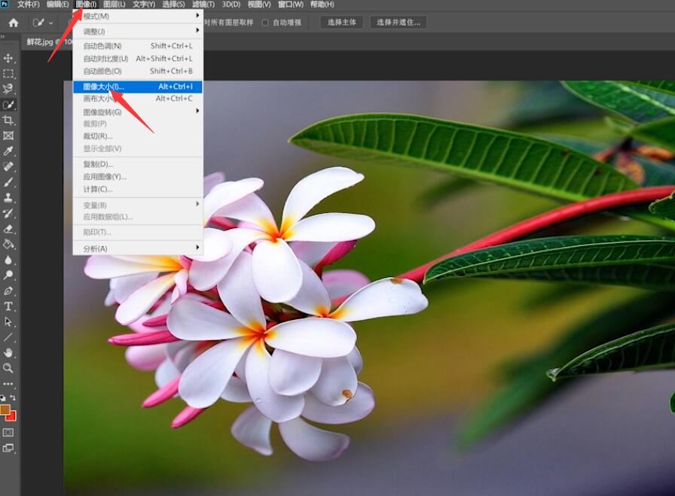Viewport: 675px width, 496px height.
Task: Select the Healing Brush tool
Action: [8, 166]
